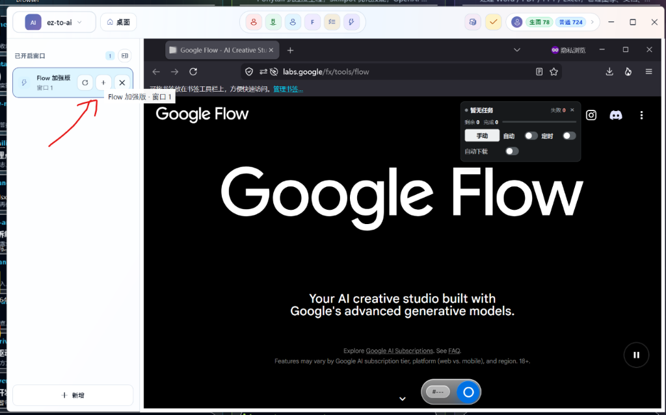Toggle the 自动下载 switch
This screenshot has width=666, height=415.
[x=512, y=151]
